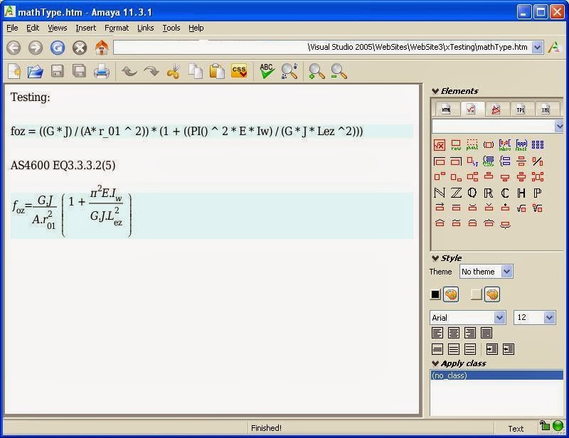Insert the complex numbers C symbol

click(505, 193)
